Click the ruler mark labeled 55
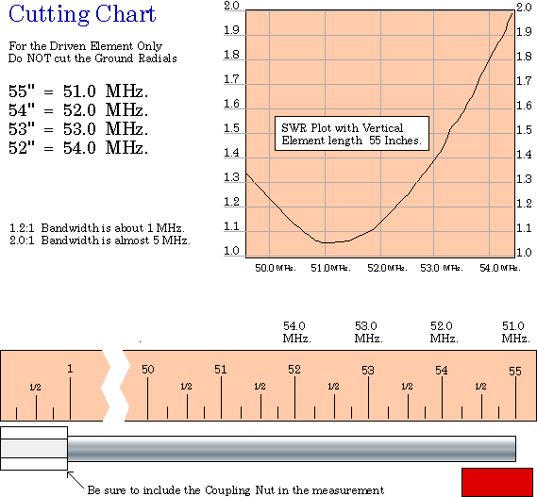Screen dimensions: 537x497 515,393
